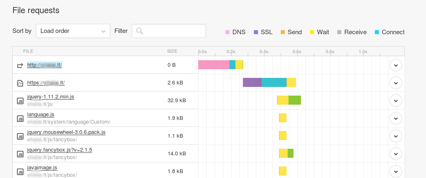Click JS icon next to jquery.mousewheel-3.0.6.pack.js

[20, 136]
